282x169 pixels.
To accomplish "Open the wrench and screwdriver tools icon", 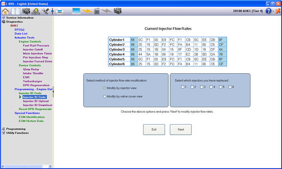I will click(45, 11).
